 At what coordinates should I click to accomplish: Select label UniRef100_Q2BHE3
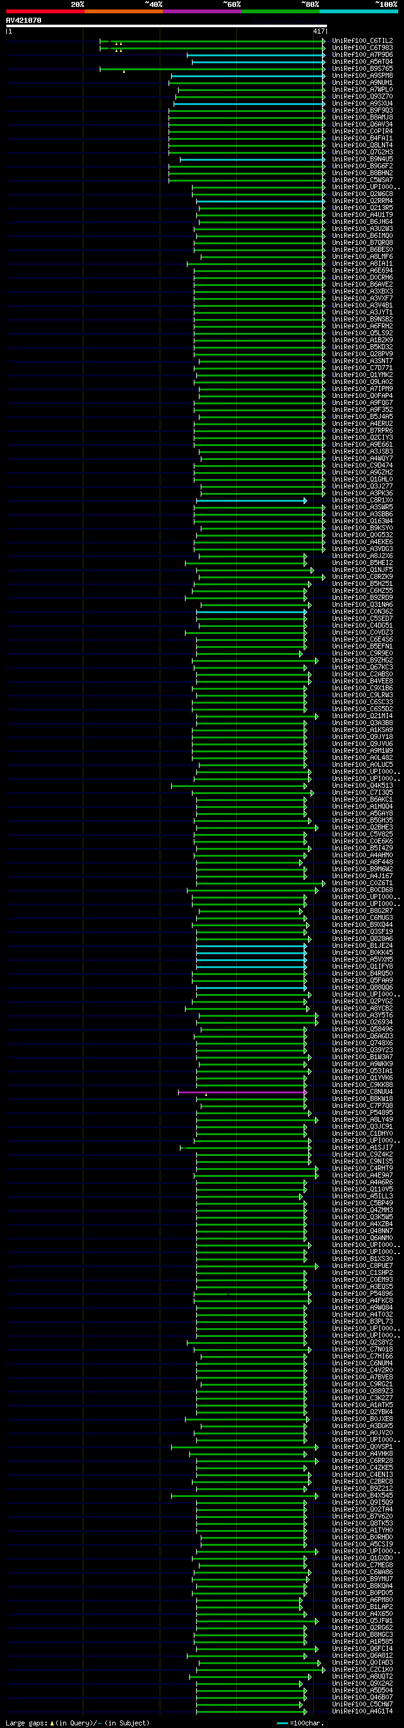362,828
